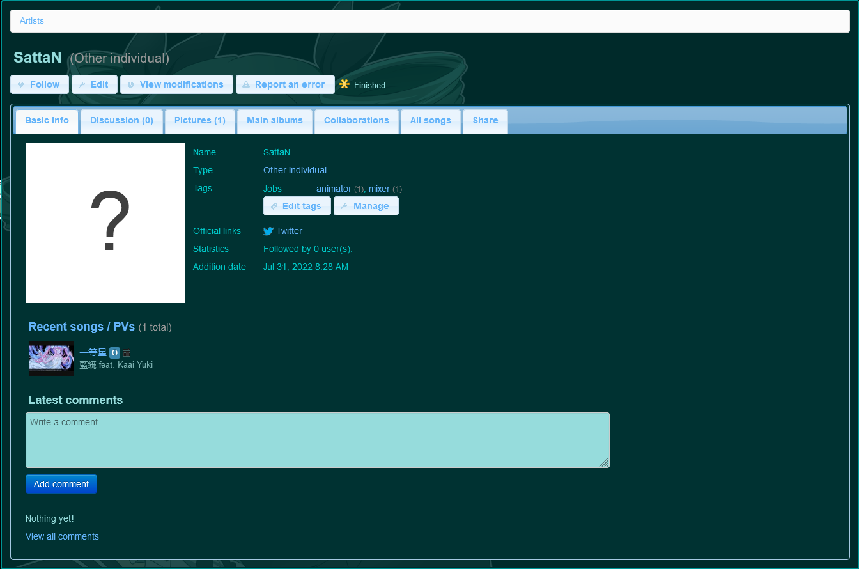Open the View all comments link
Viewport: 859px width, 569px height.
pos(62,536)
